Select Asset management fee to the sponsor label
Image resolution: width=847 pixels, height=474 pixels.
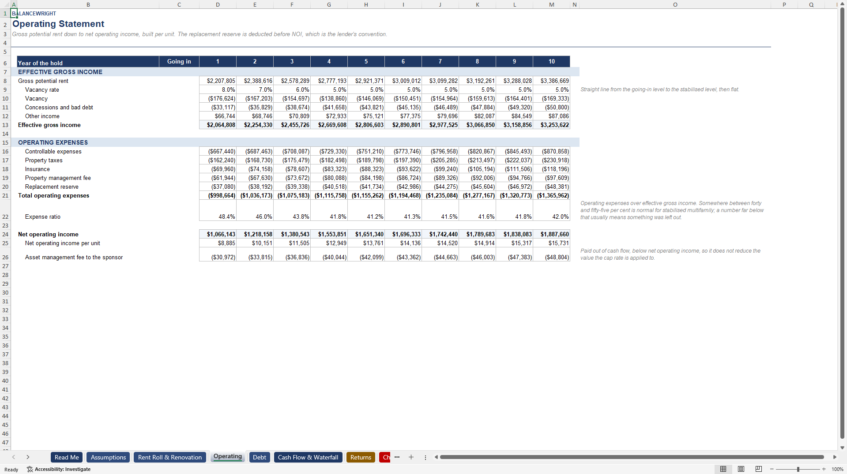pyautogui.click(x=74, y=257)
